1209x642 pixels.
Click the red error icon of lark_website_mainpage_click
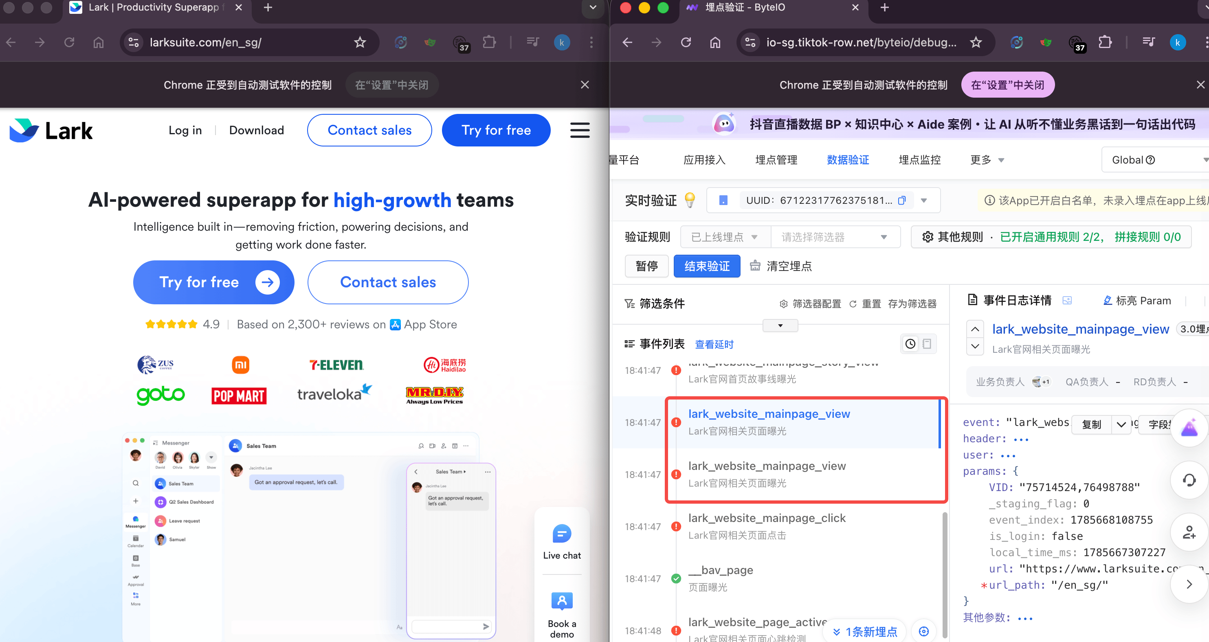pyautogui.click(x=676, y=526)
